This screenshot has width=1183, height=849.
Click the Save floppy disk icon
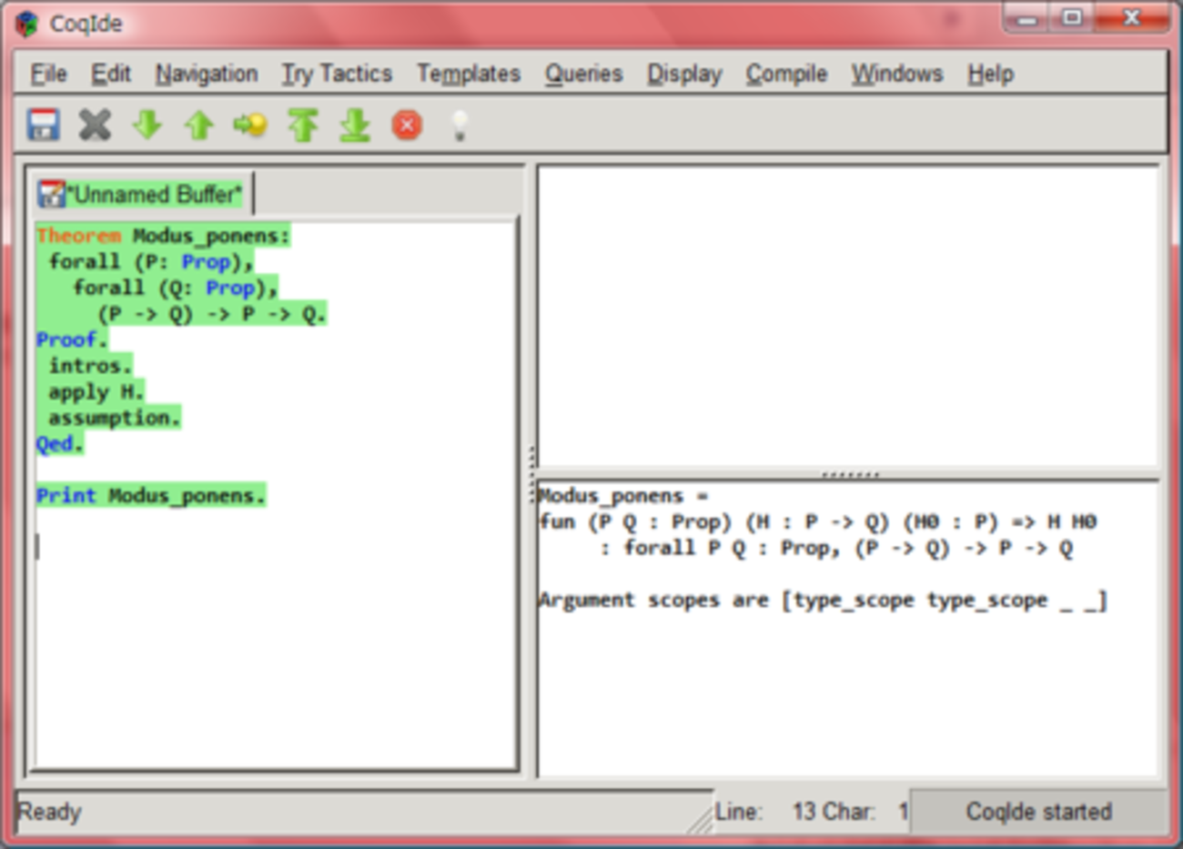[x=43, y=125]
